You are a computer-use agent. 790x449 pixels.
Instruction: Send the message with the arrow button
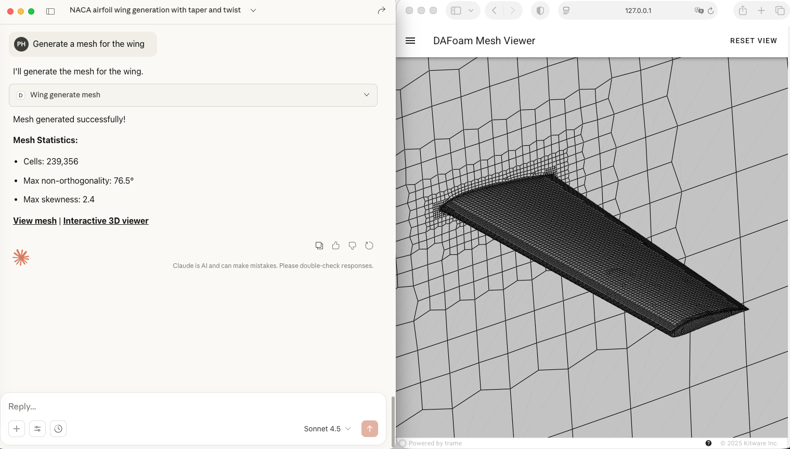coord(370,429)
